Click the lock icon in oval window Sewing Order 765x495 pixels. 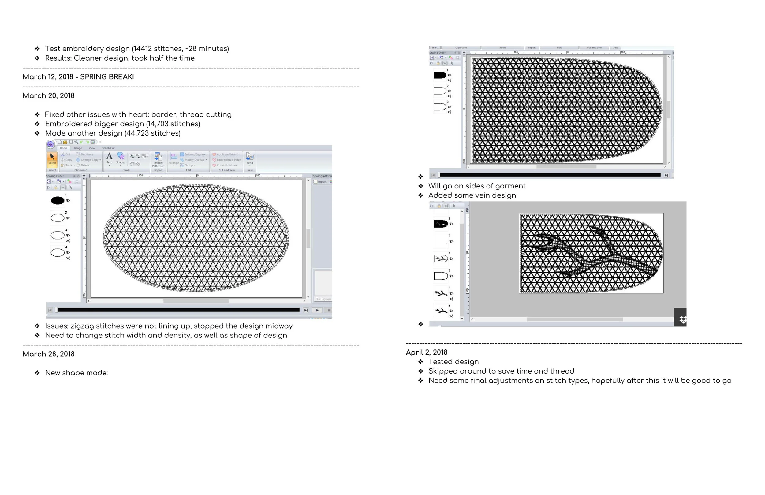point(56,188)
